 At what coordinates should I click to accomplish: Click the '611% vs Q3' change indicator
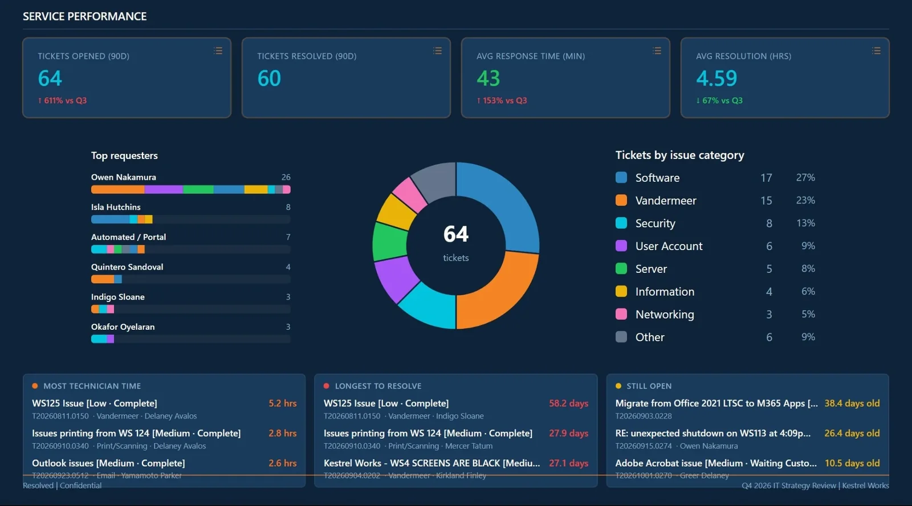[x=62, y=100]
